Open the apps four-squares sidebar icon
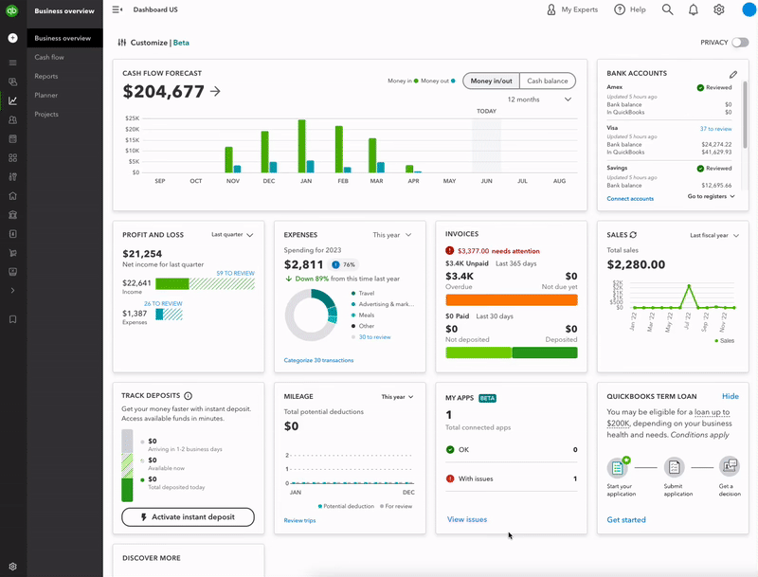Image resolution: width=758 pixels, height=577 pixels. [x=13, y=157]
